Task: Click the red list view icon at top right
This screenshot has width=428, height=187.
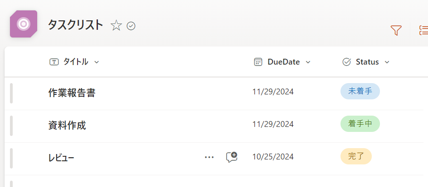Action: pyautogui.click(x=423, y=30)
